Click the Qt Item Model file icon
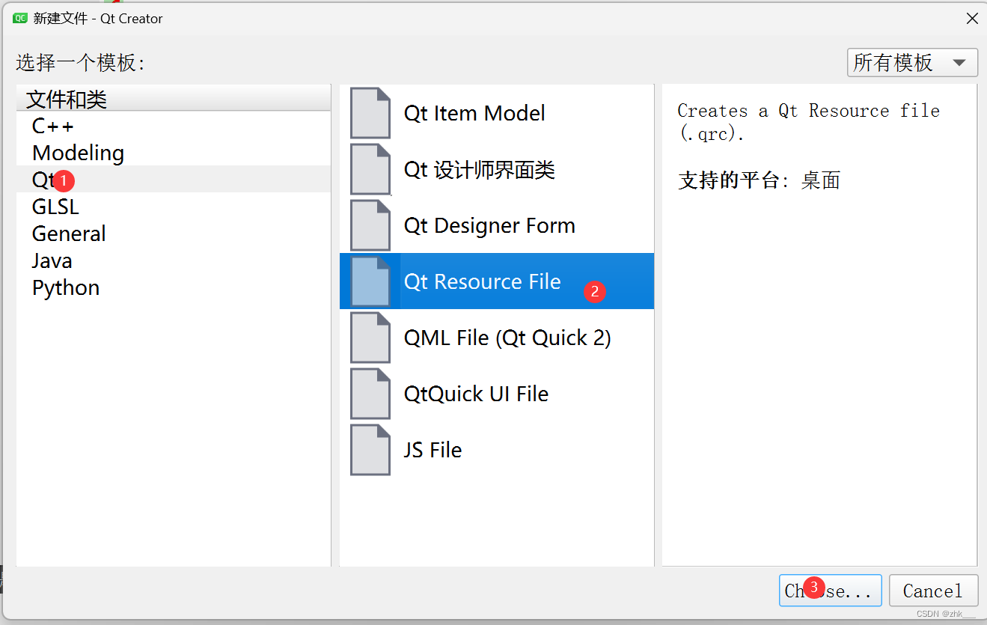The width and height of the screenshot is (987, 625). [x=370, y=113]
